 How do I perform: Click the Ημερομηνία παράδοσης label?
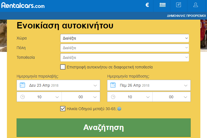point(128,76)
